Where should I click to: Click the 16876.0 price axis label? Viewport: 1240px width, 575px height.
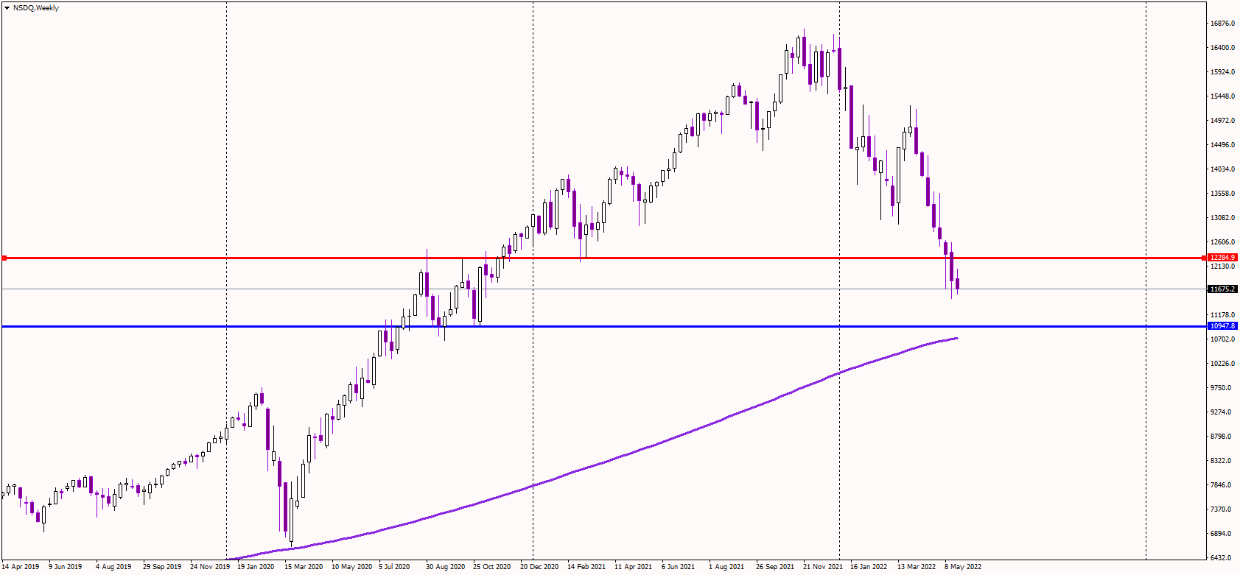1222,24
